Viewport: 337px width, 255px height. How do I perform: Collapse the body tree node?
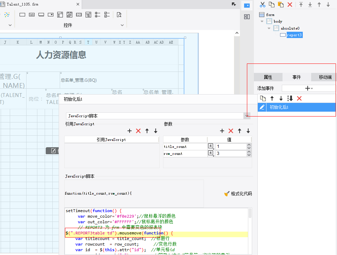(x=262, y=21)
